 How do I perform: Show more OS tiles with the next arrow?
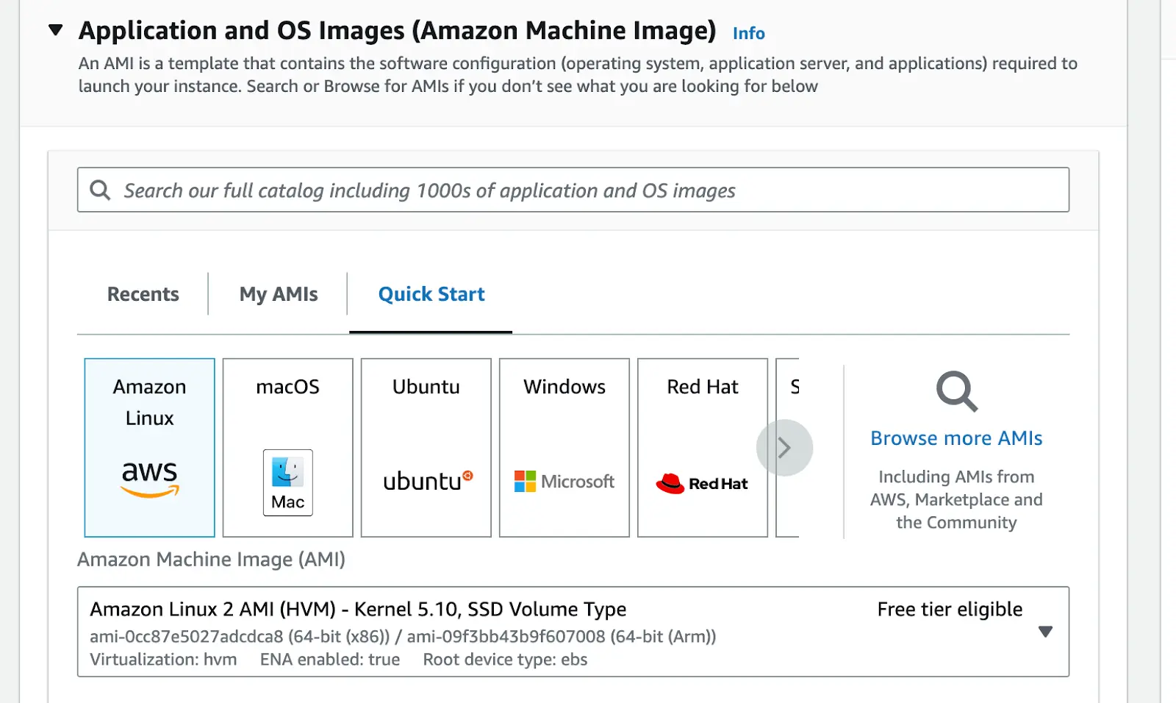click(x=784, y=448)
